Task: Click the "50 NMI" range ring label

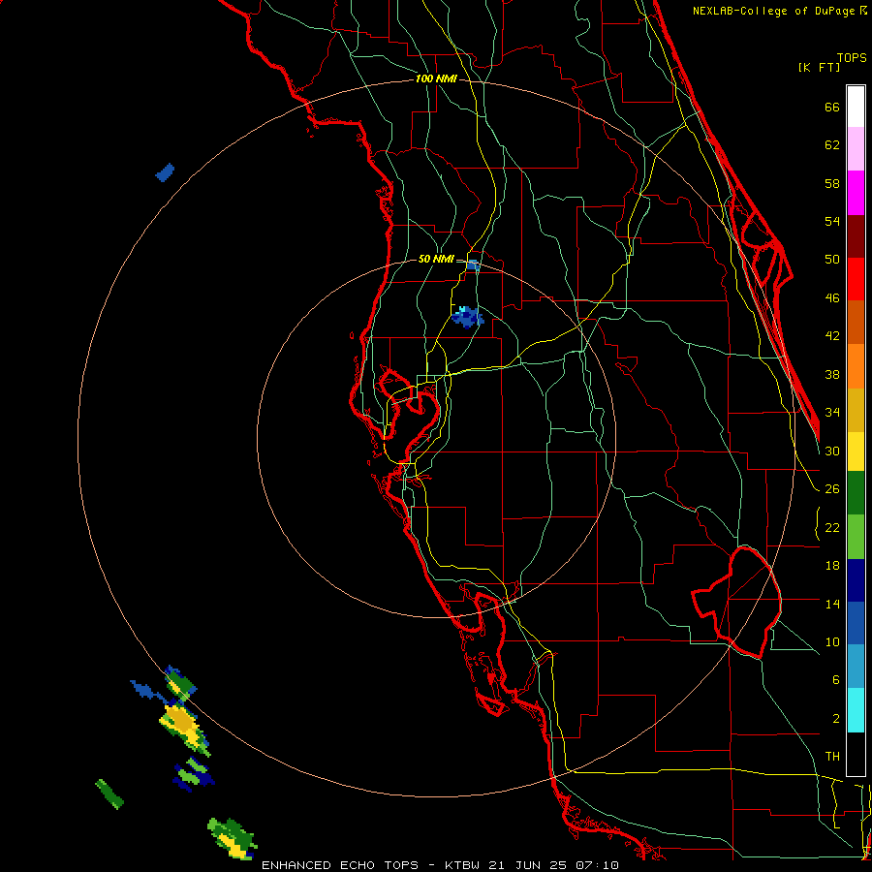Action: [436, 259]
